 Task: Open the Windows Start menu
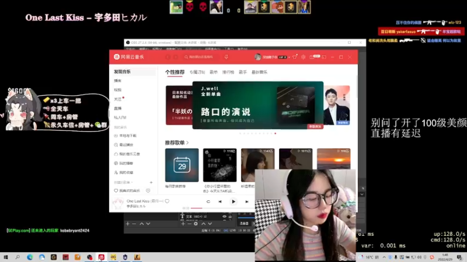coord(6,257)
